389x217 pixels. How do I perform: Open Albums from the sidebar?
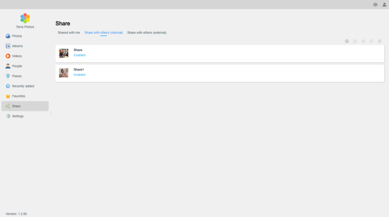17,46
